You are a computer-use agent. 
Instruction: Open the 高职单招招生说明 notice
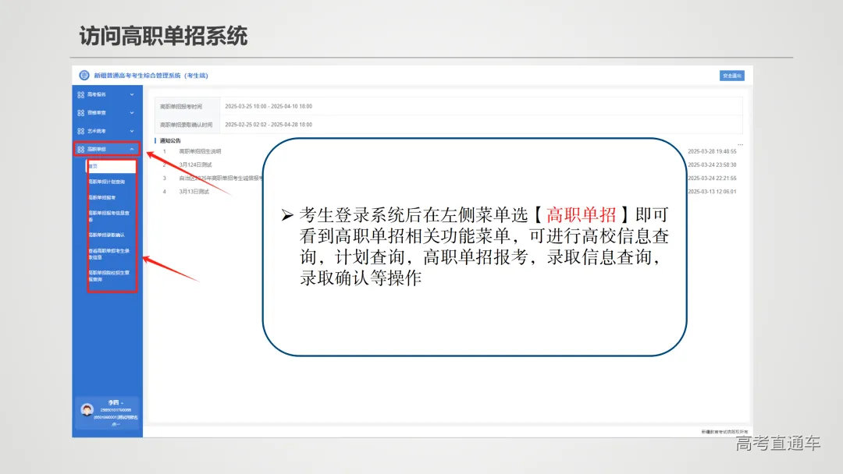pyautogui.click(x=201, y=152)
